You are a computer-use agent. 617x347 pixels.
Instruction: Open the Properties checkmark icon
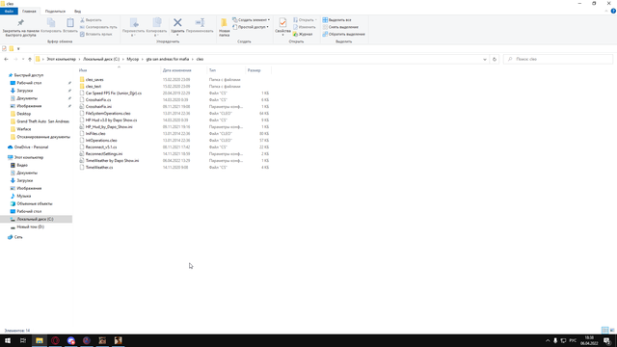282,23
